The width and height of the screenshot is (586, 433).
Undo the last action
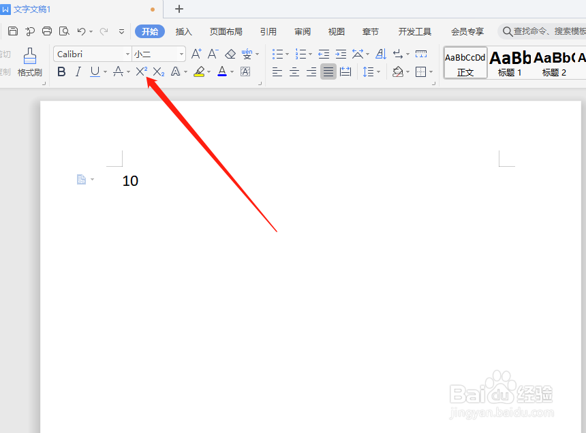81,31
